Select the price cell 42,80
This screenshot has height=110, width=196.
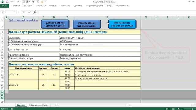click(x=67, y=75)
